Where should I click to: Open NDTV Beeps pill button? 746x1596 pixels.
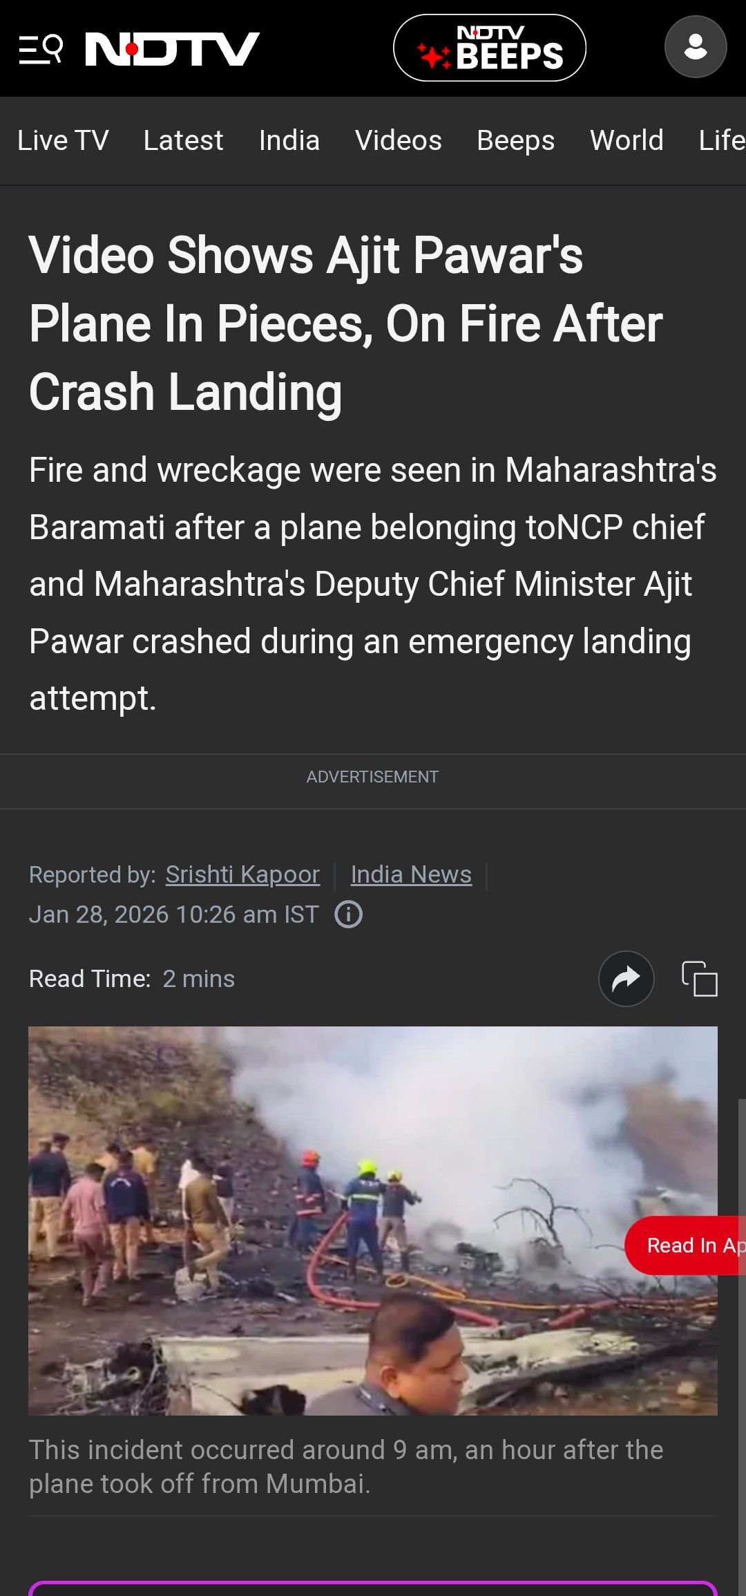(x=490, y=48)
